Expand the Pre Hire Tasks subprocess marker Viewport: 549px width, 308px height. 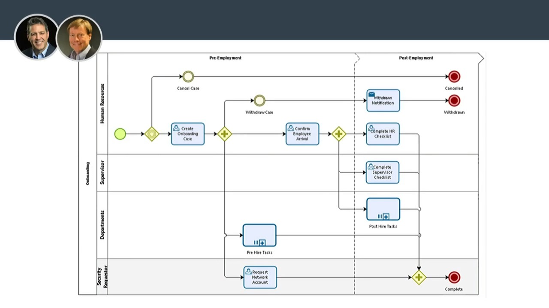262,243
